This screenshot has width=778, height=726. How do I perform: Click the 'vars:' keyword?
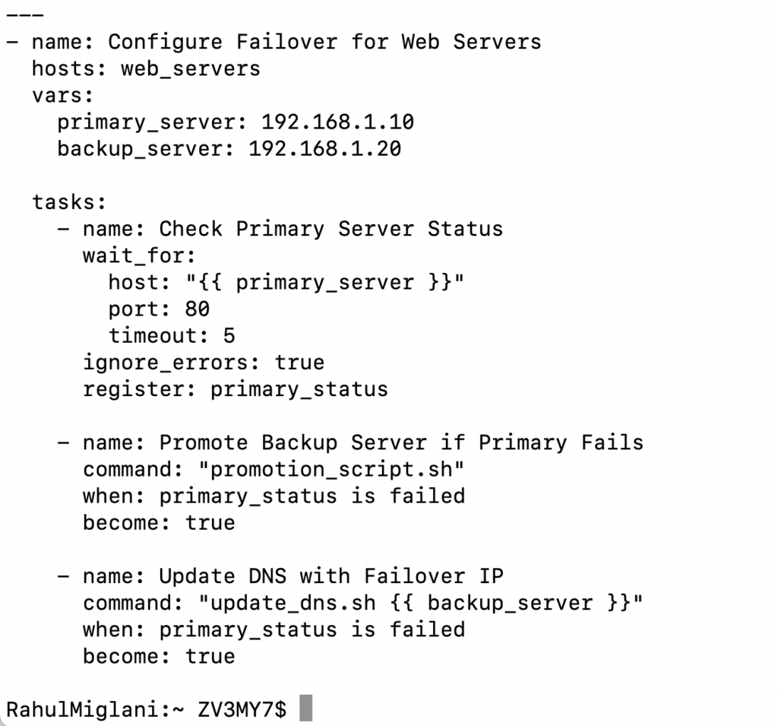coord(62,96)
